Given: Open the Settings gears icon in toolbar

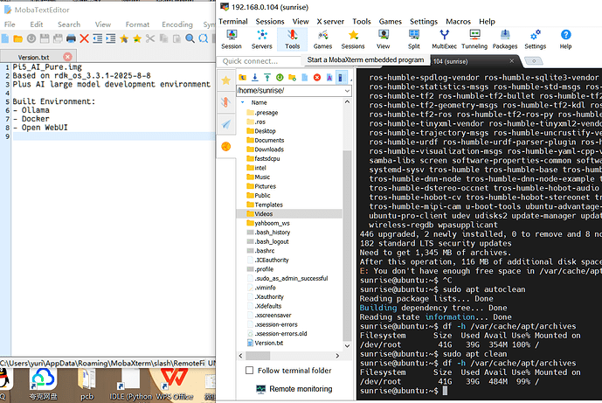Looking at the screenshot, I should click(536, 39).
